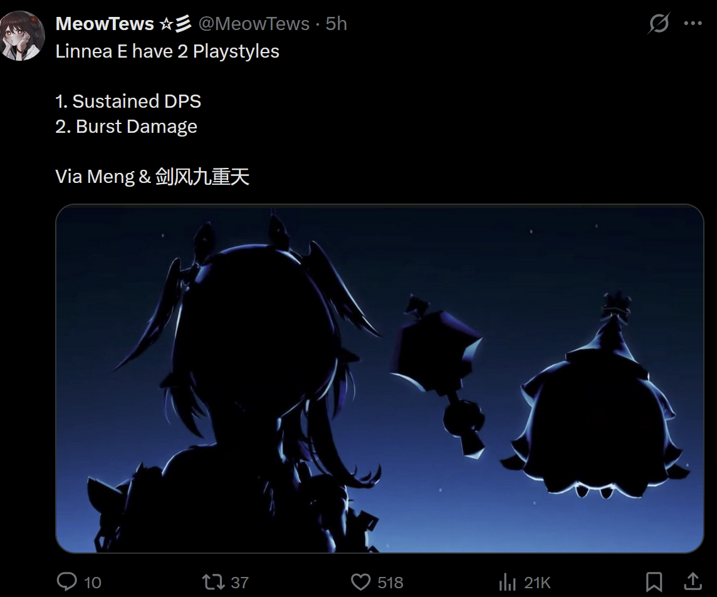Click the tweet text 'Linnea E have 2 Playstyles'

[167, 51]
